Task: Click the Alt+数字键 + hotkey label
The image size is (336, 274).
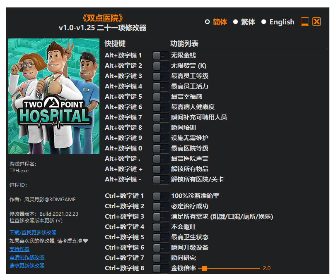Action: 123,169
